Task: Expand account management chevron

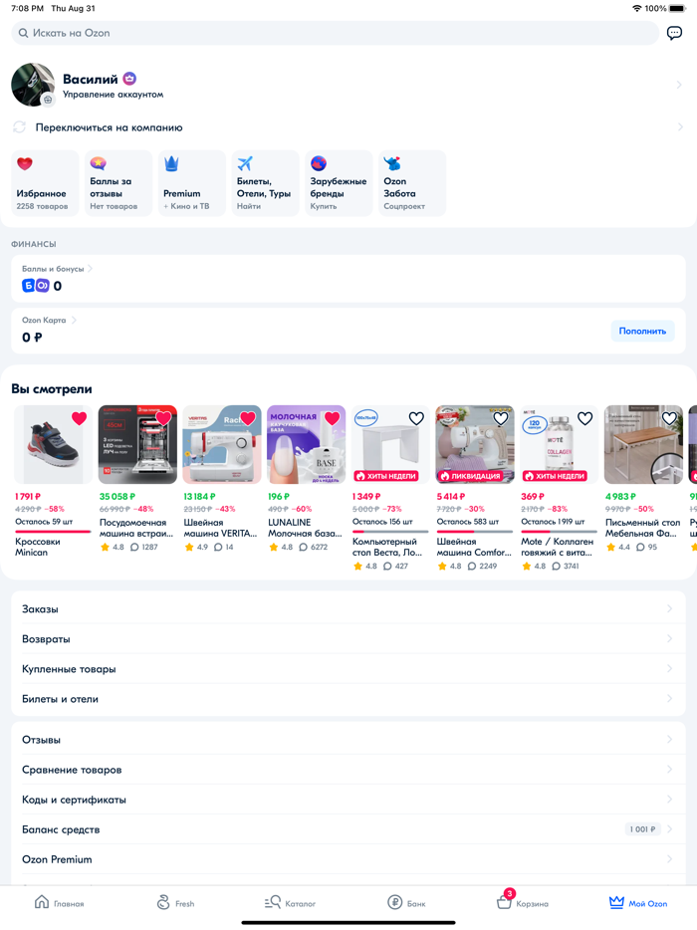Action: pyautogui.click(x=679, y=85)
